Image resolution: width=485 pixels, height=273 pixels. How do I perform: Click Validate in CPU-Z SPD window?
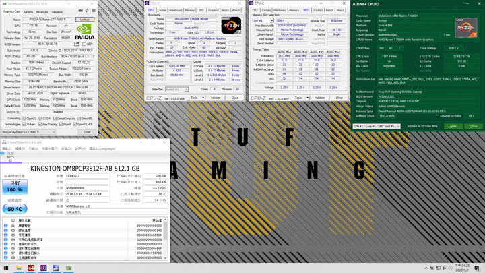[320, 98]
